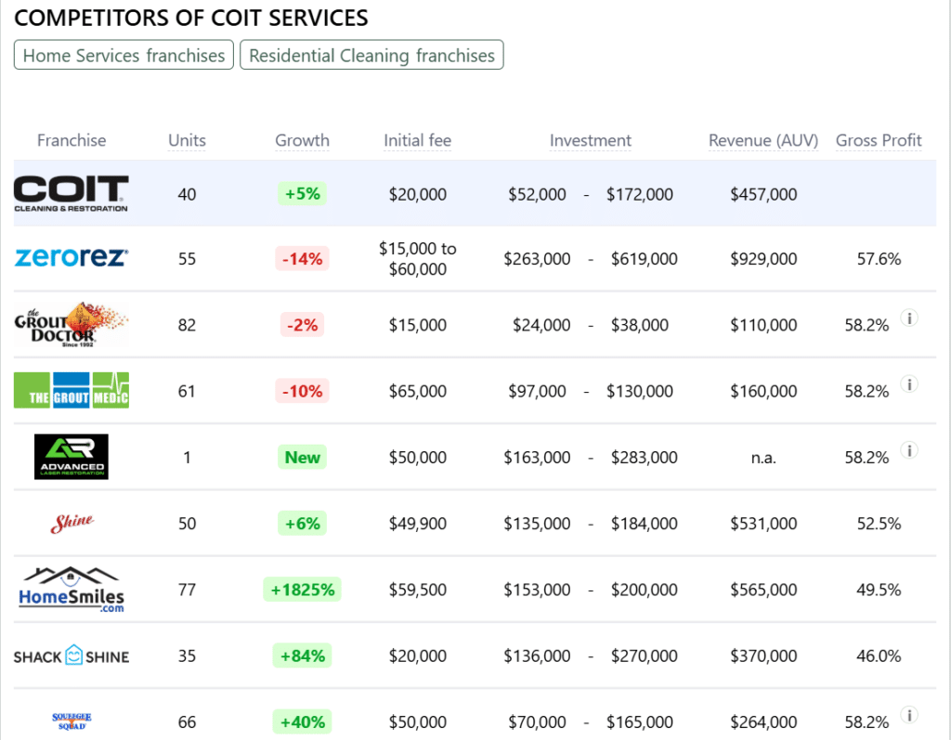Select the 49.5% gross profit value
This screenshot has width=951, height=740.
point(879,590)
